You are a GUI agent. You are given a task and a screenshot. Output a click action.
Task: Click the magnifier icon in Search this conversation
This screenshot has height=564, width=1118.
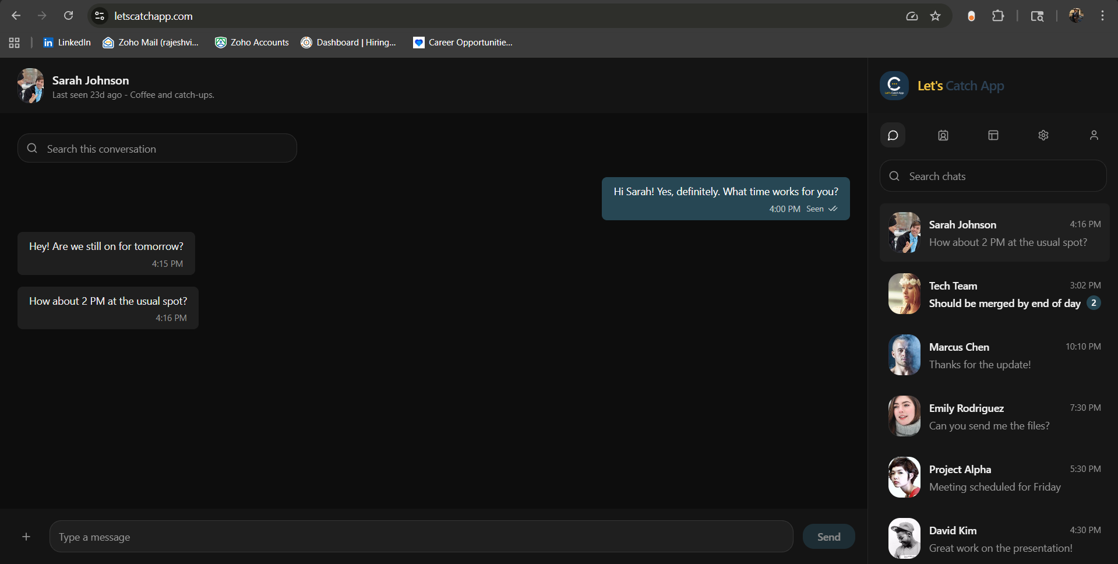coord(32,149)
